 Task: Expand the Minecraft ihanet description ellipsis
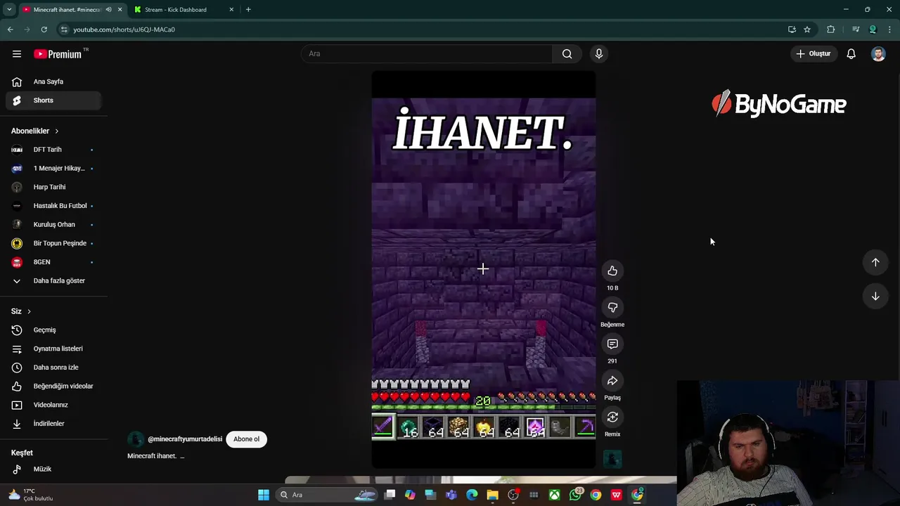click(x=182, y=456)
